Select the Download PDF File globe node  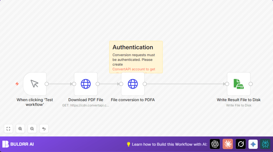(x=86, y=84)
